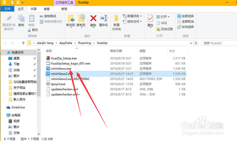Open the File (文件) menu tab
This screenshot has width=237, height=141.
7,9
